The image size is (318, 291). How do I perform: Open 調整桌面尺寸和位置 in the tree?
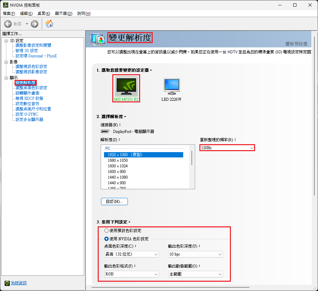point(33,109)
